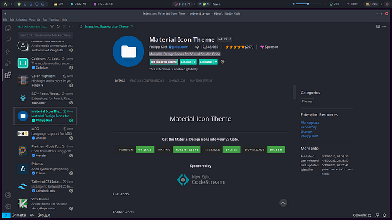Image resolution: width=392 pixels, height=220 pixels.
Task: Open the Marketplace resource link
Action: [310, 123]
